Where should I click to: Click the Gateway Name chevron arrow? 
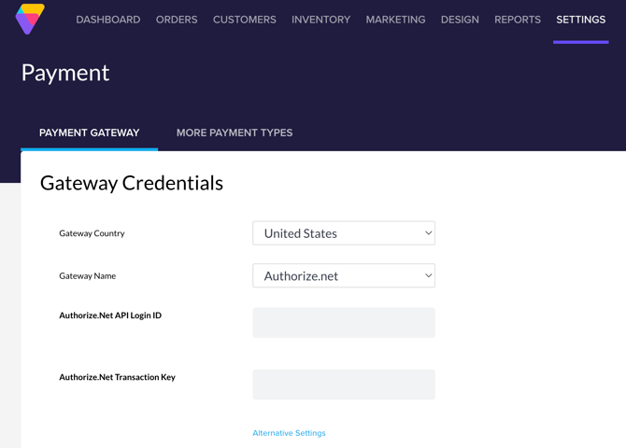coord(428,275)
